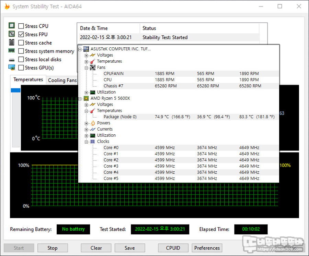Expand the Powers node
Image resolution: width=309 pixels, height=256 pixels.
point(86,123)
